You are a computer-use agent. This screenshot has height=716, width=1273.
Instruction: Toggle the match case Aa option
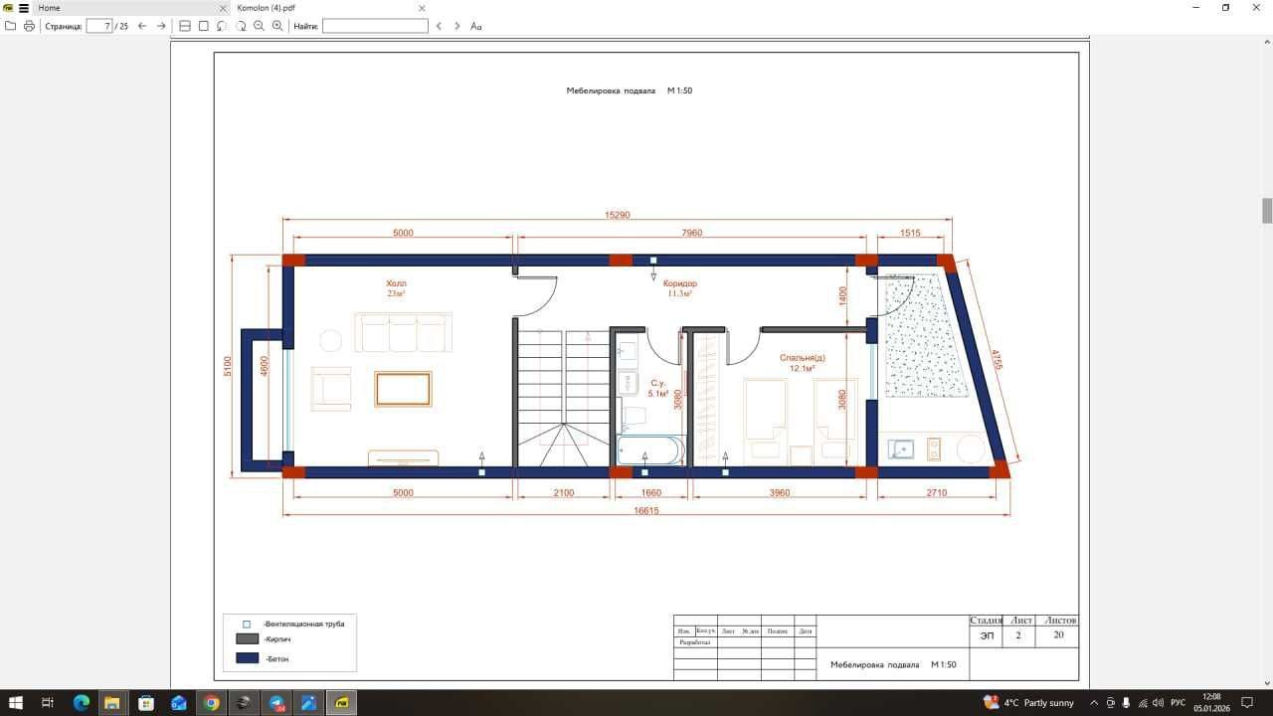pyautogui.click(x=476, y=26)
